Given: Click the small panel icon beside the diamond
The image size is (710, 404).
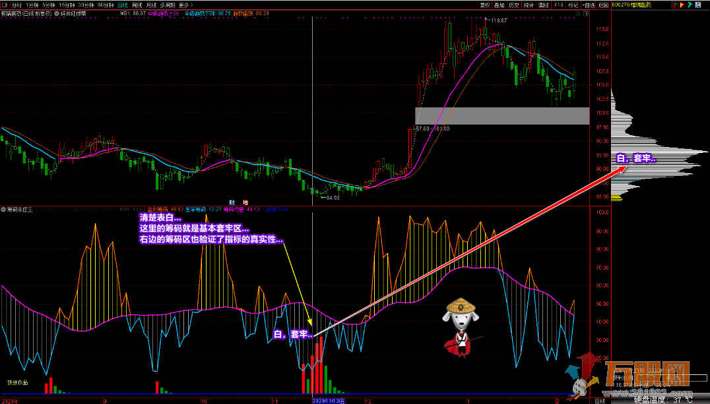Looking at the screenshot, I should 585,13.
